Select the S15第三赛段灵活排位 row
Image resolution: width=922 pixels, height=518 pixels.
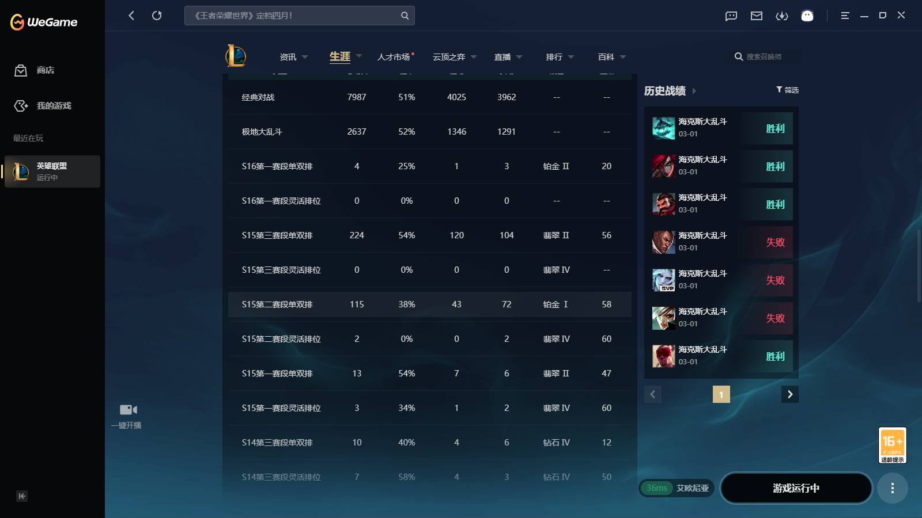[430, 270]
